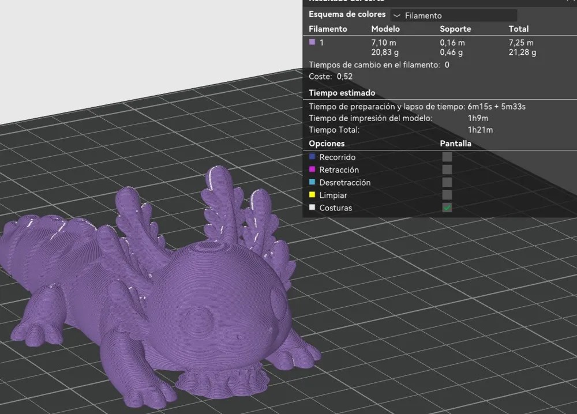Click the total weight value 21,28 g
Screen dimensions: 577x414
click(523, 52)
